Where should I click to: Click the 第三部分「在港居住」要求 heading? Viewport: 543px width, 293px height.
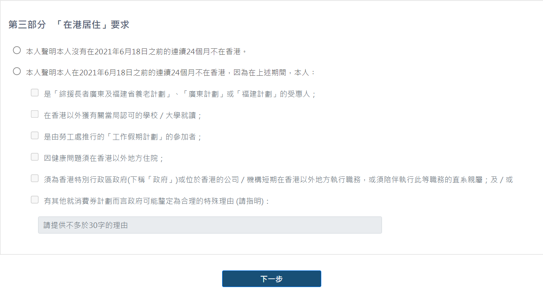click(x=69, y=25)
